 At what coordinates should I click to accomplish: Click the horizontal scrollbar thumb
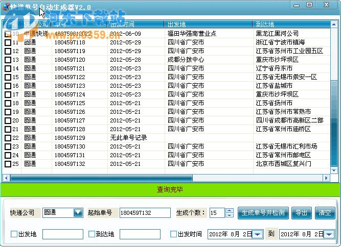[102, 178]
